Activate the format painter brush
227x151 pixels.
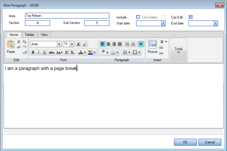click(x=25, y=53)
